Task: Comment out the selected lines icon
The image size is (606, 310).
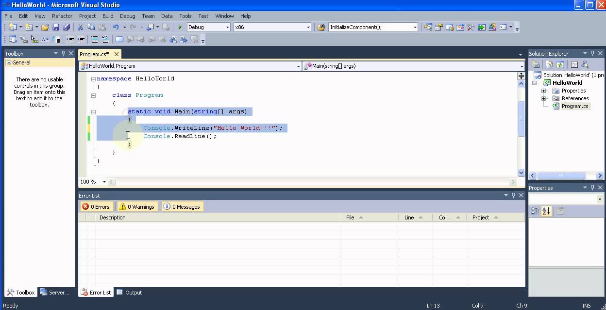Action: point(94,39)
